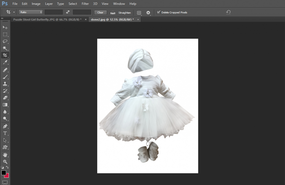Select the Spot Healing Brush tool

5,69
